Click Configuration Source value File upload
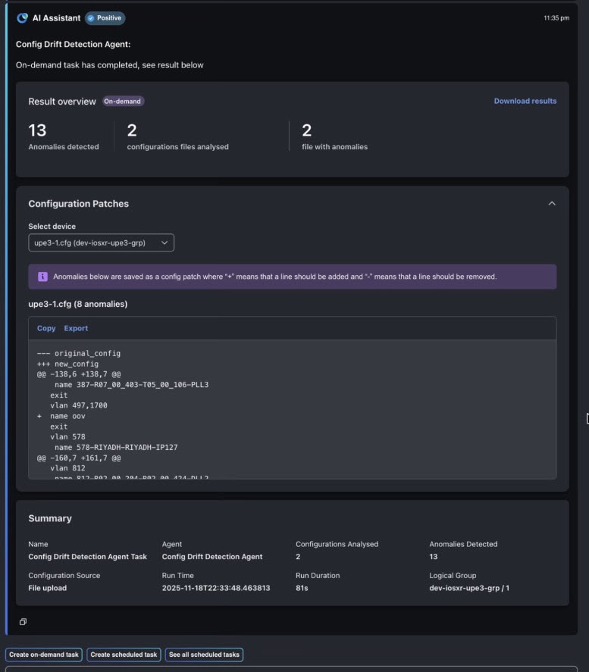Screen dimensions: 589x672 pos(48,588)
